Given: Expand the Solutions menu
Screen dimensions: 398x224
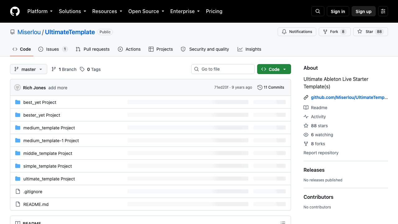Looking at the screenshot, I should (72, 11).
